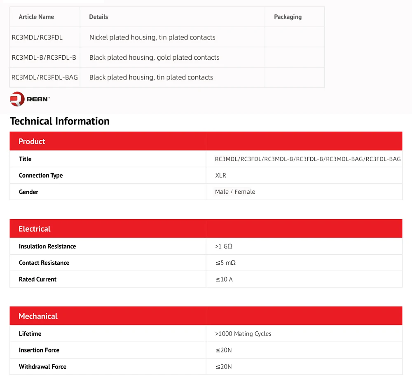This screenshot has width=412, height=387.
Task: Select the long RC3MDL/RC3FDL/RC3MDL-B title value
Action: (x=308, y=159)
